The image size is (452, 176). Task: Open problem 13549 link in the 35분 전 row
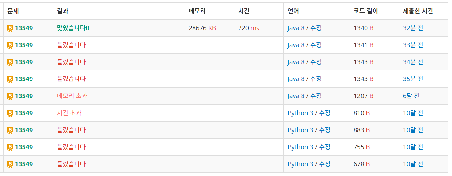(x=24, y=79)
